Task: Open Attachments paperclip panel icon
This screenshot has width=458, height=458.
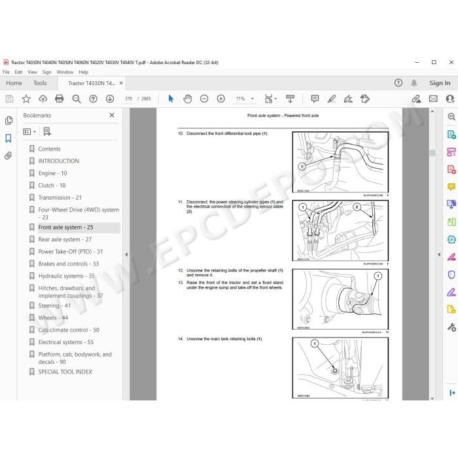Action: [9, 156]
